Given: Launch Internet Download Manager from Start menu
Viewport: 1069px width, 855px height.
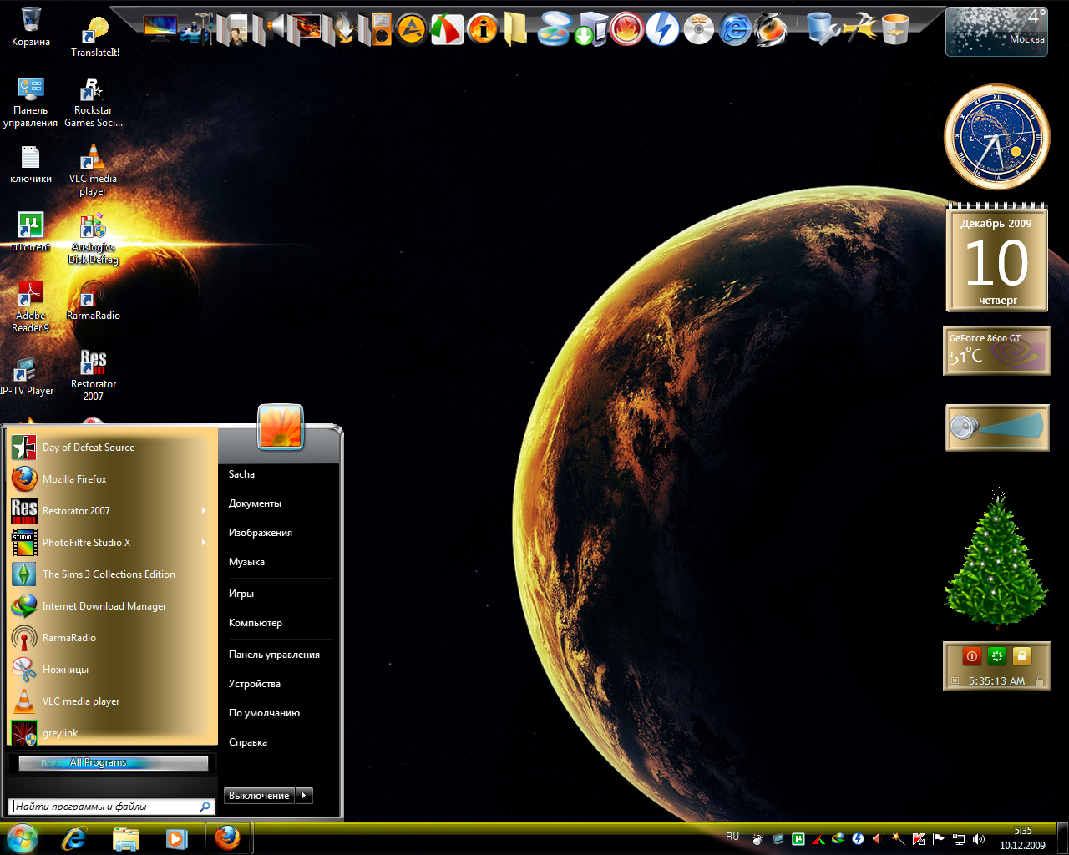Looking at the screenshot, I should [113, 606].
